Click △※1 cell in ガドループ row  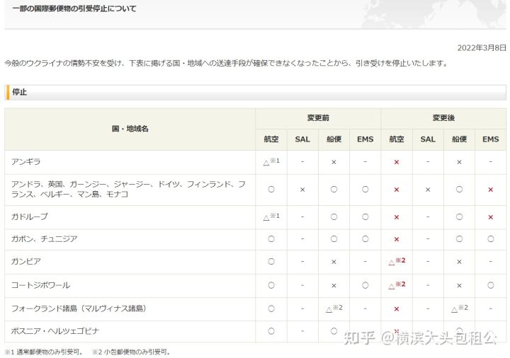point(271,216)
